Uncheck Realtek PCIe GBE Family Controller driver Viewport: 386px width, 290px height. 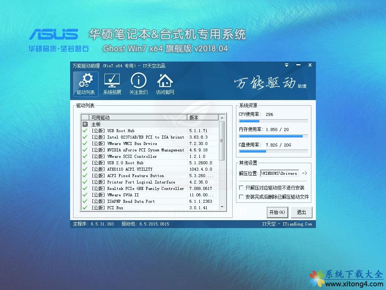tap(85, 188)
